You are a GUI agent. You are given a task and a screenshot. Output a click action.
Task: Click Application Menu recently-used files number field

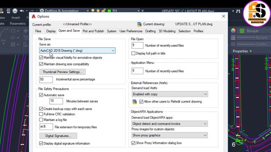coord(137,71)
